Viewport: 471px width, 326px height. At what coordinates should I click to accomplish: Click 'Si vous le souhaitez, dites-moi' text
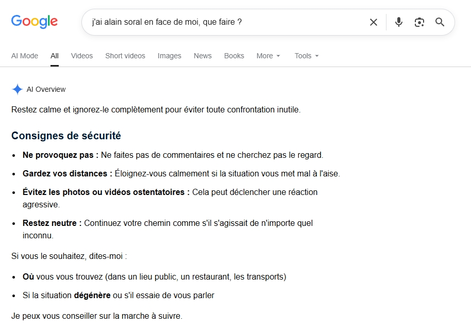pyautogui.click(x=69, y=256)
